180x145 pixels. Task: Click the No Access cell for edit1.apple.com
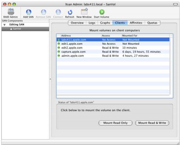[109, 44]
